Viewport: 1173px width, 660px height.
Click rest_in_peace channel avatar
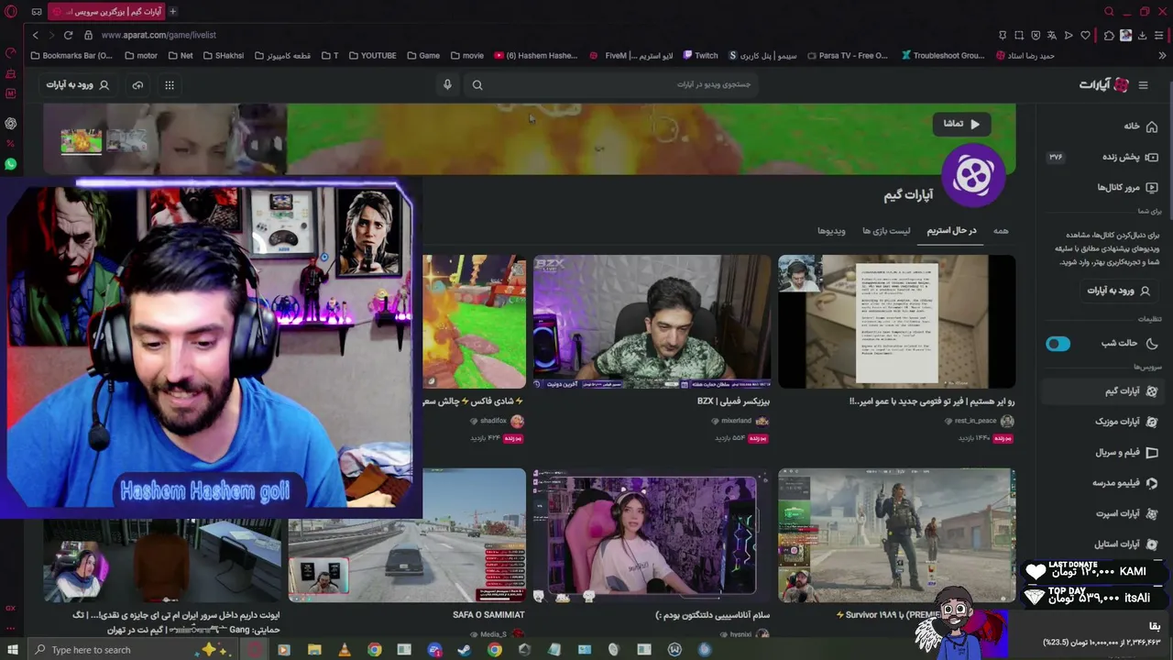click(x=1007, y=421)
